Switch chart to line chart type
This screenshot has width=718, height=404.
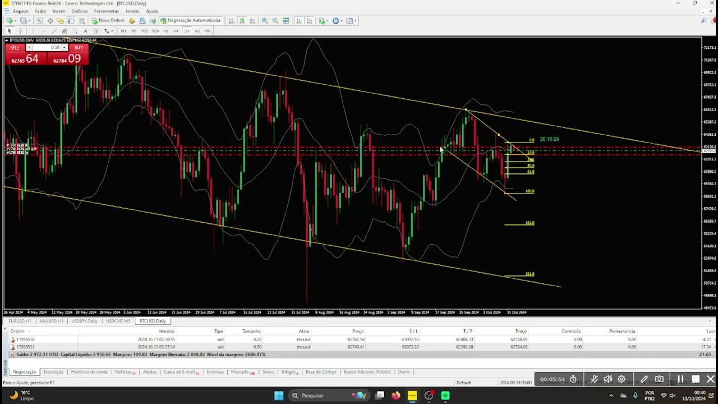point(252,21)
